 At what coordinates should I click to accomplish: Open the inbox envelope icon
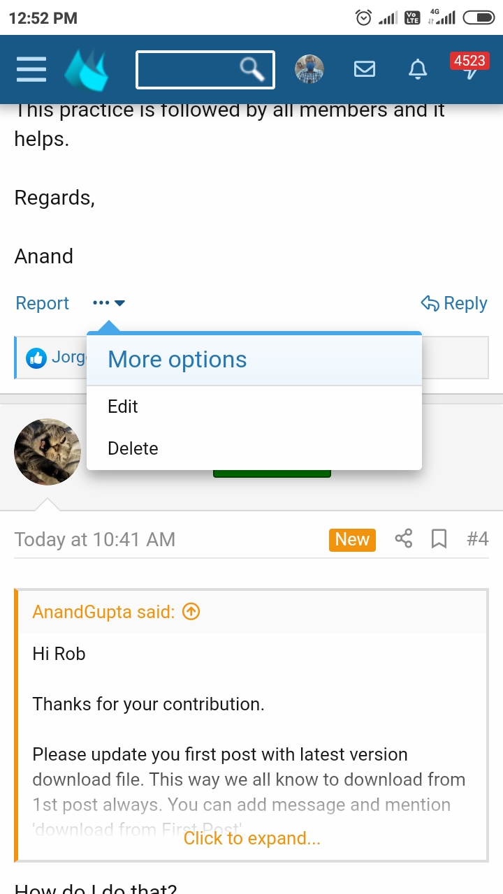point(365,69)
